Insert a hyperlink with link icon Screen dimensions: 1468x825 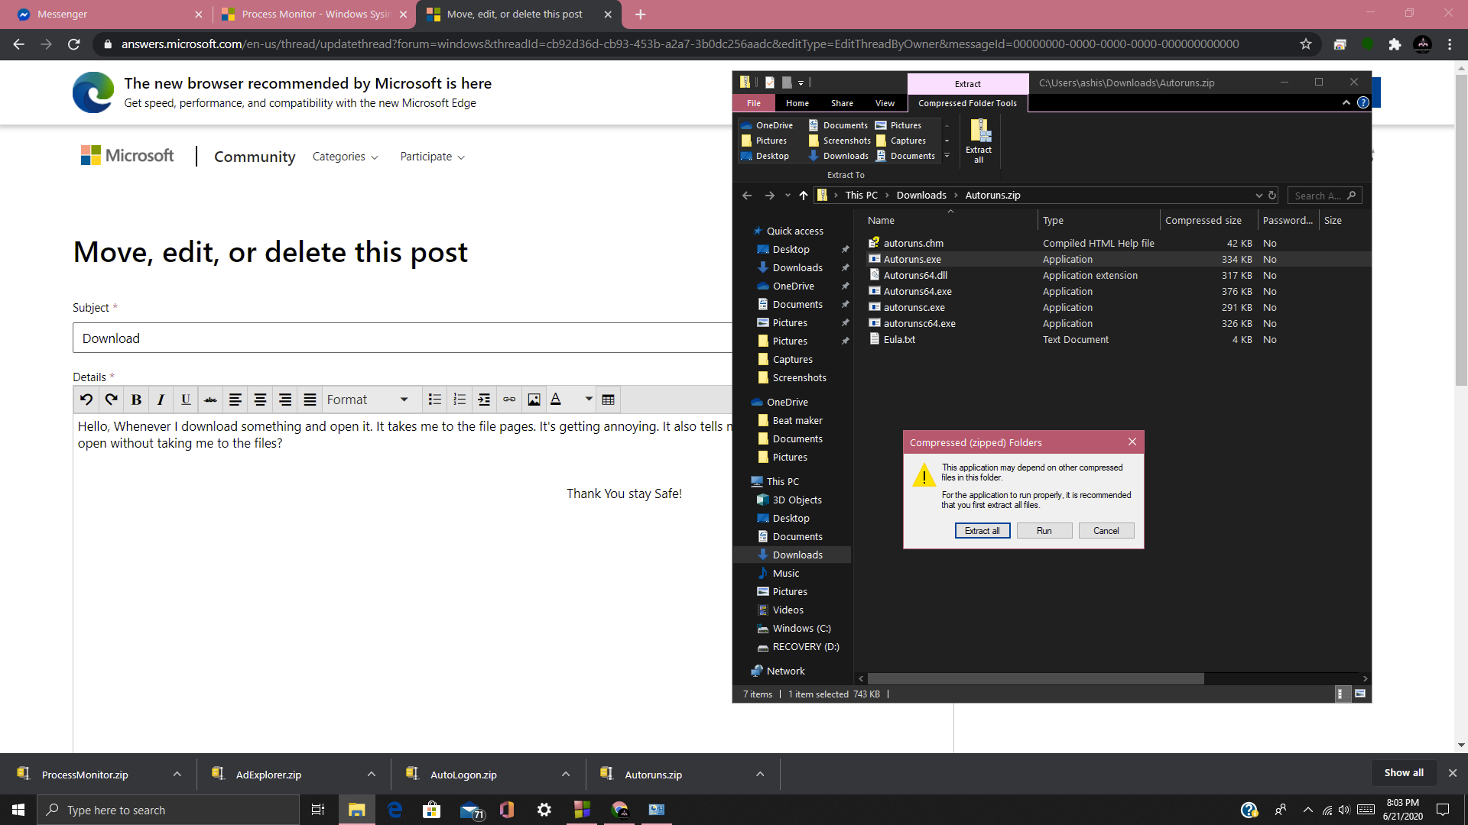click(509, 400)
